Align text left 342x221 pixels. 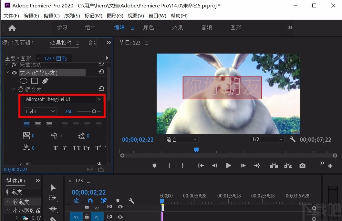[x=26, y=124]
